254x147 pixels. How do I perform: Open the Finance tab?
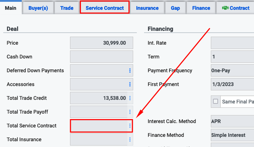[x=201, y=8]
